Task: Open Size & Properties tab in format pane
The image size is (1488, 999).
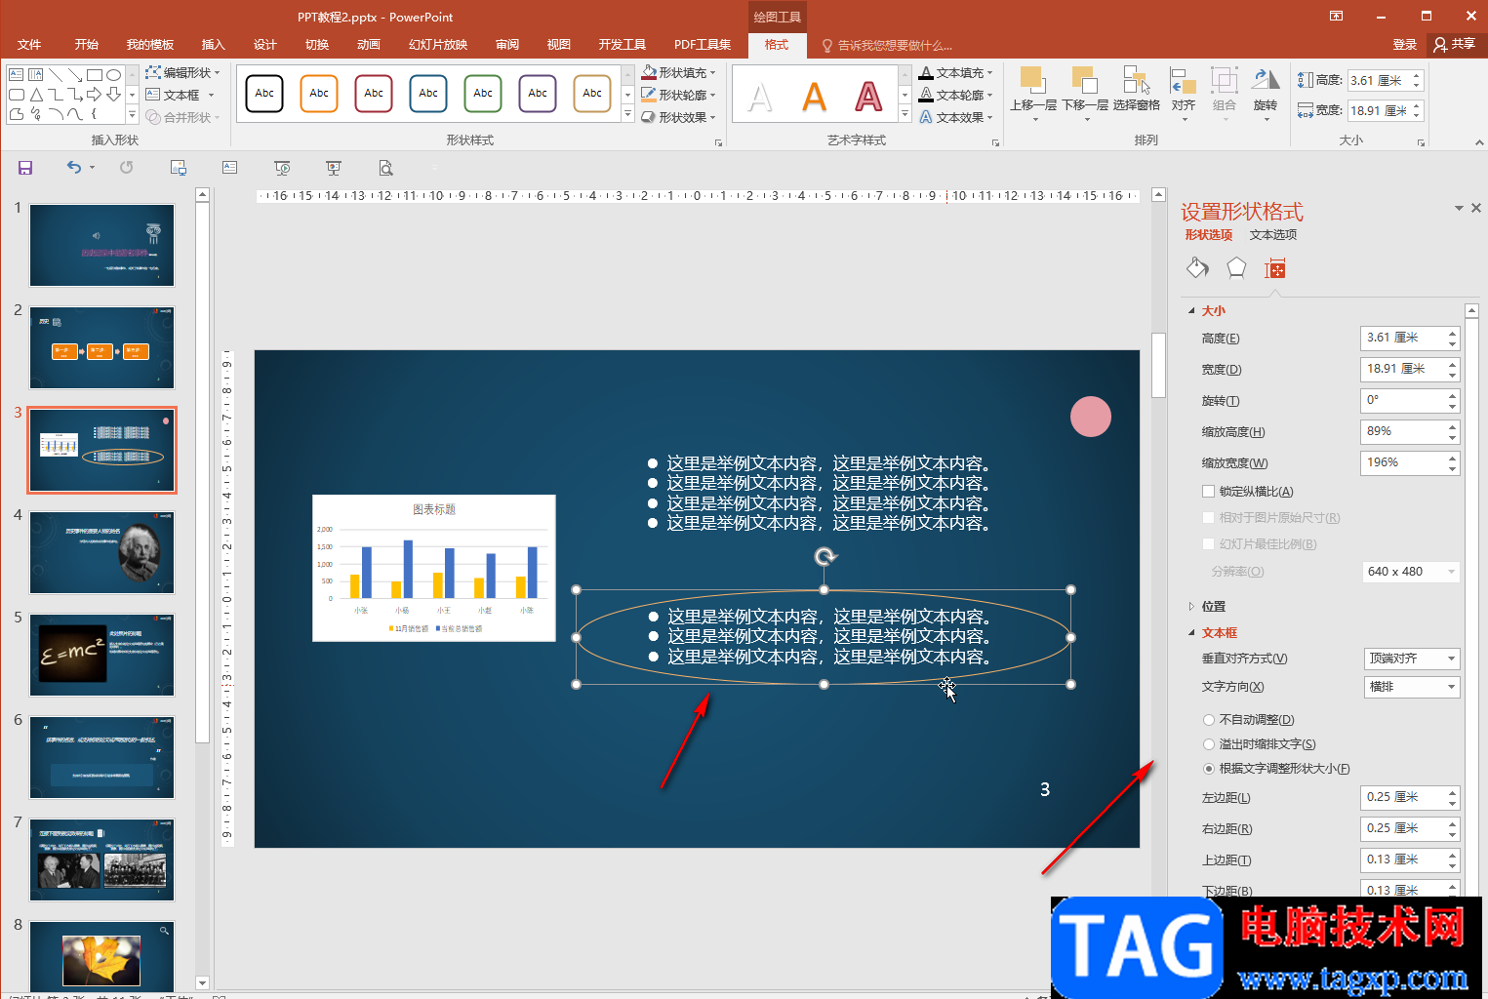Action: pos(1275,268)
